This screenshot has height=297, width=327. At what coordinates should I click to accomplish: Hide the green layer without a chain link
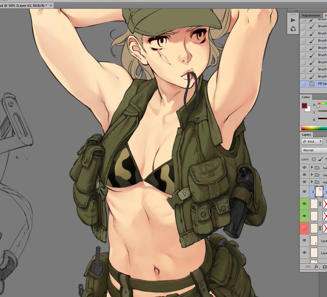(304, 216)
